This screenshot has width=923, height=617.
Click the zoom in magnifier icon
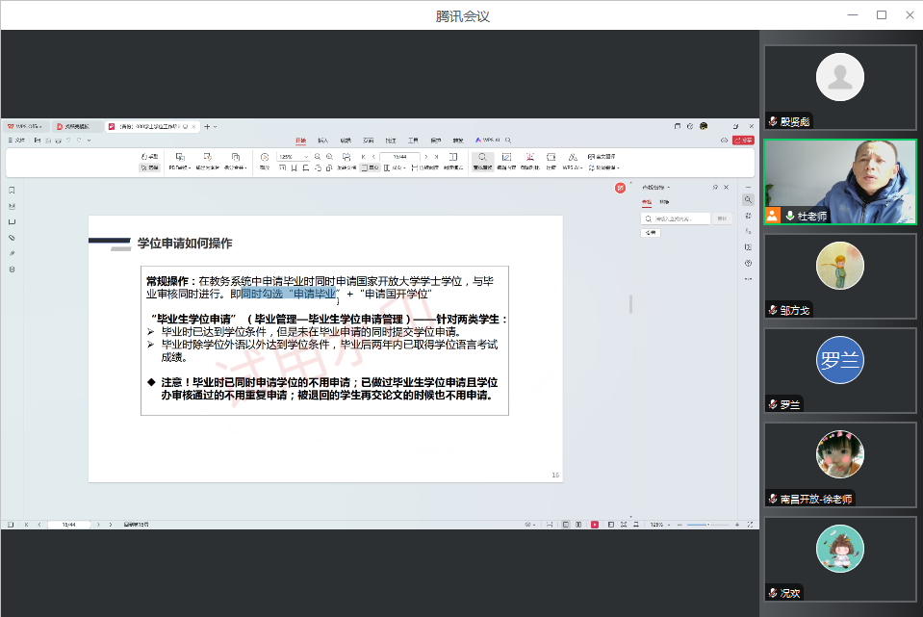[330, 157]
